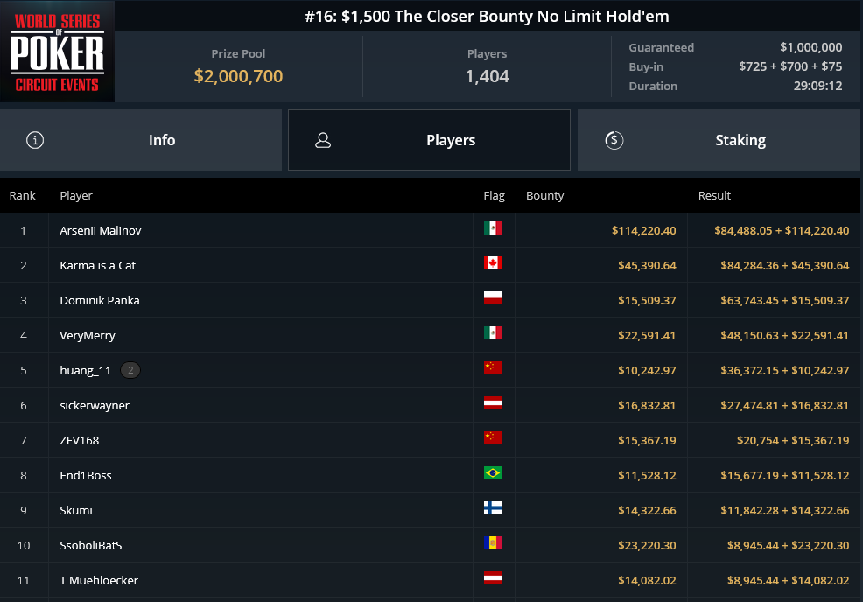
Task: Click the WSOP Circuit Events logo
Action: (x=57, y=51)
